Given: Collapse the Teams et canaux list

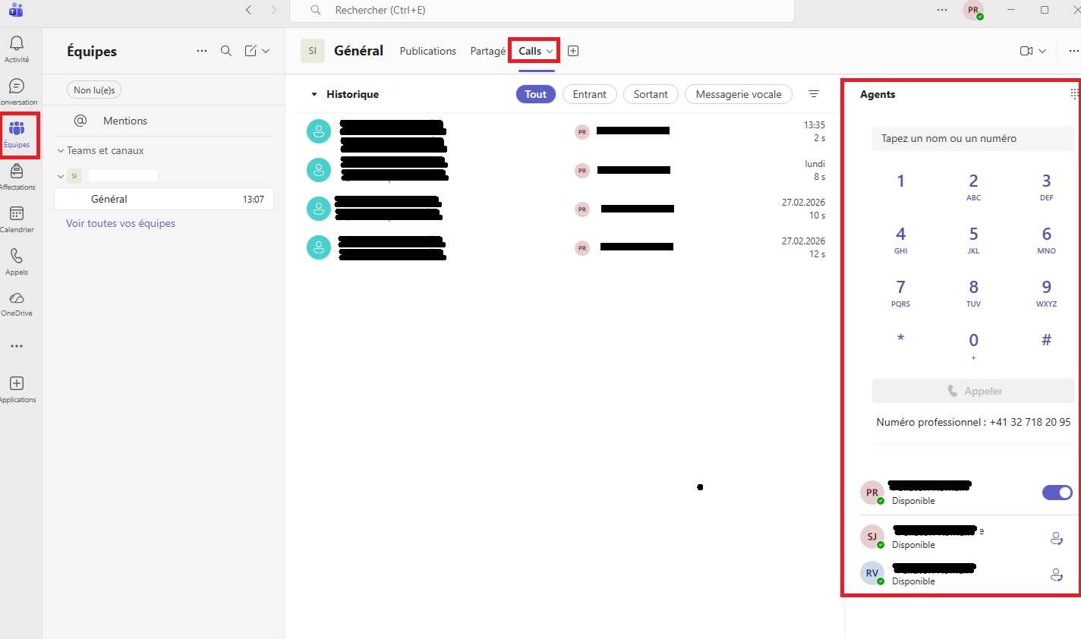Looking at the screenshot, I should pos(61,151).
